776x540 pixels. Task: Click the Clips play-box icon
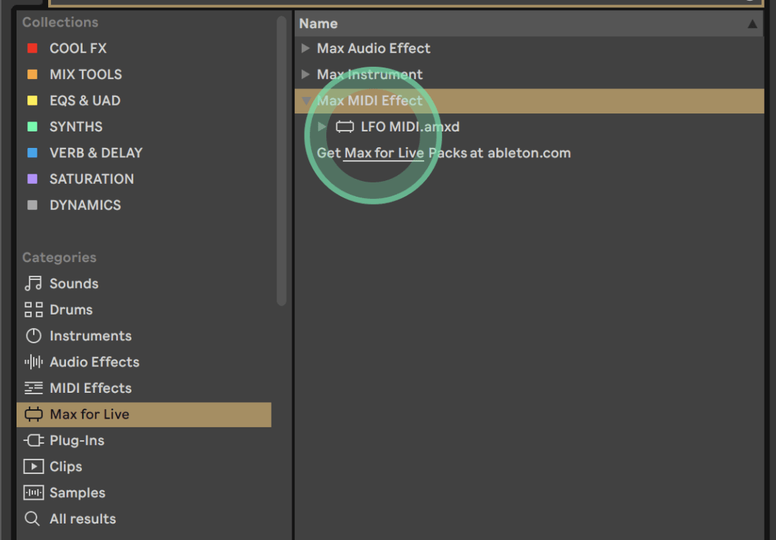tap(33, 466)
